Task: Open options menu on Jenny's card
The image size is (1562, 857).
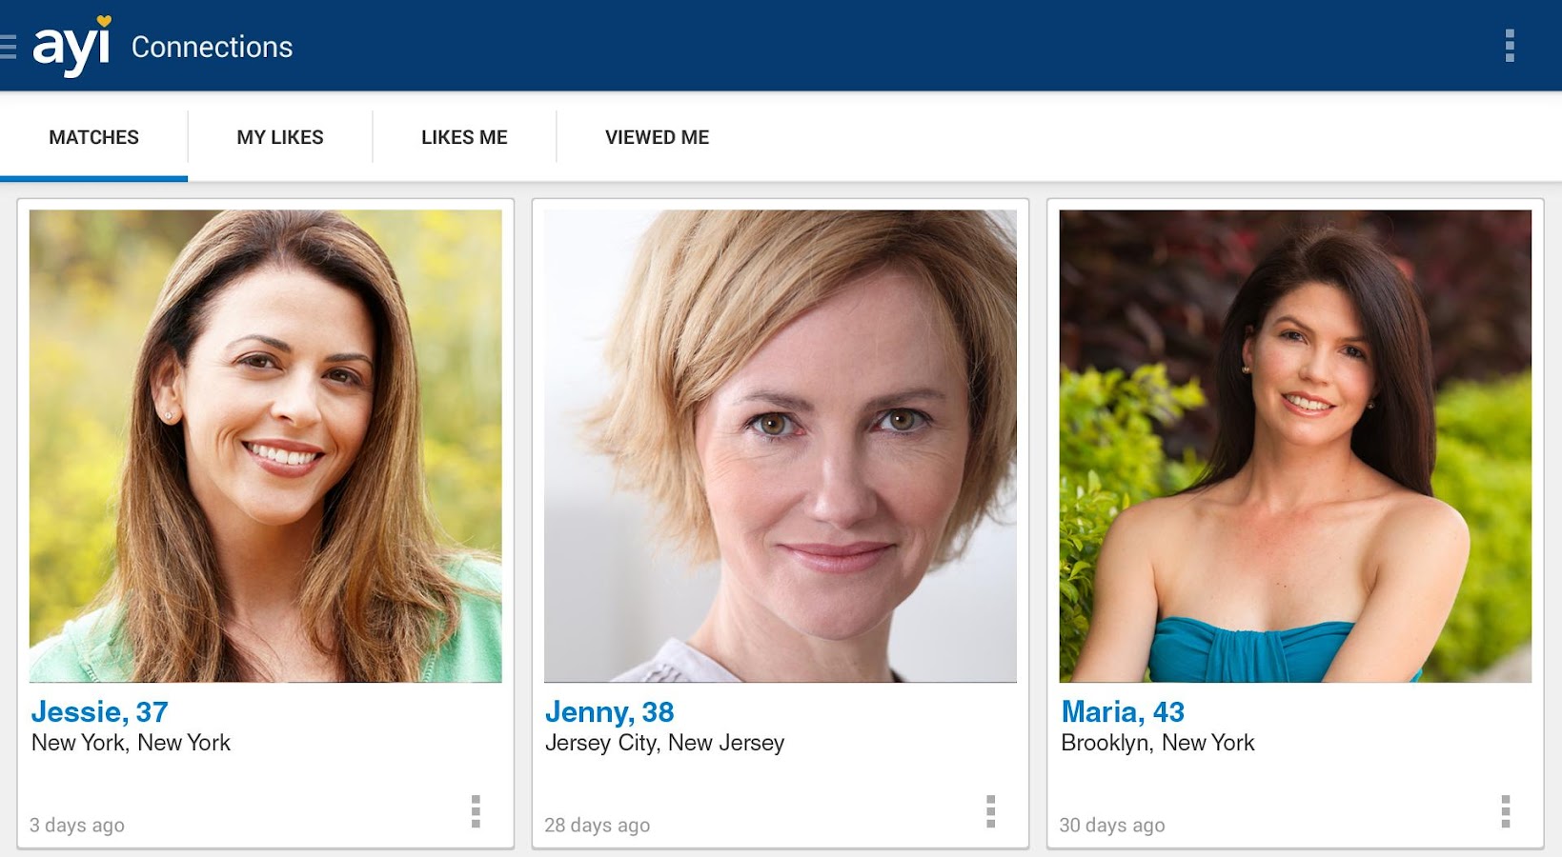Action: tap(991, 811)
